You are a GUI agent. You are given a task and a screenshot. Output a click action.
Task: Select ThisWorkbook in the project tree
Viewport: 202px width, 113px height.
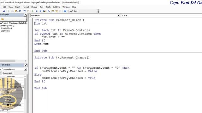coord(6,28)
